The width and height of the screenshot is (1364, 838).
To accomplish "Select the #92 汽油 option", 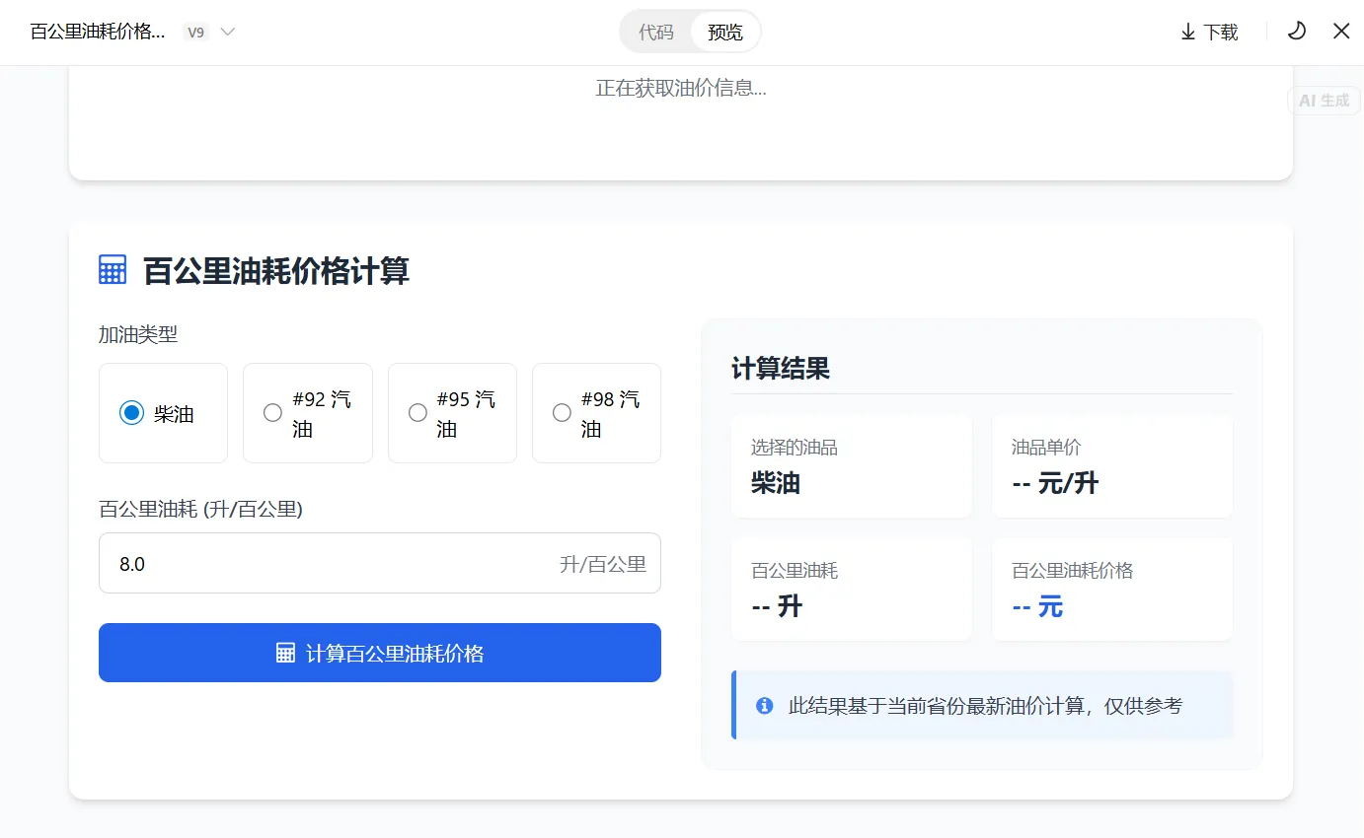I will point(307,413).
